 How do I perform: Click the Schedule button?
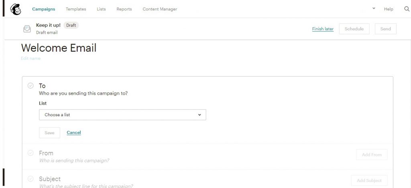click(354, 29)
